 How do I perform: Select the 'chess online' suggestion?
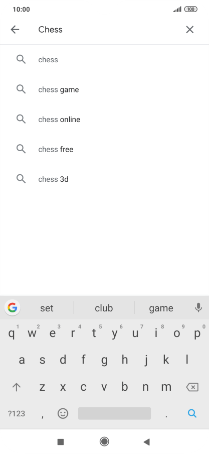104,120
